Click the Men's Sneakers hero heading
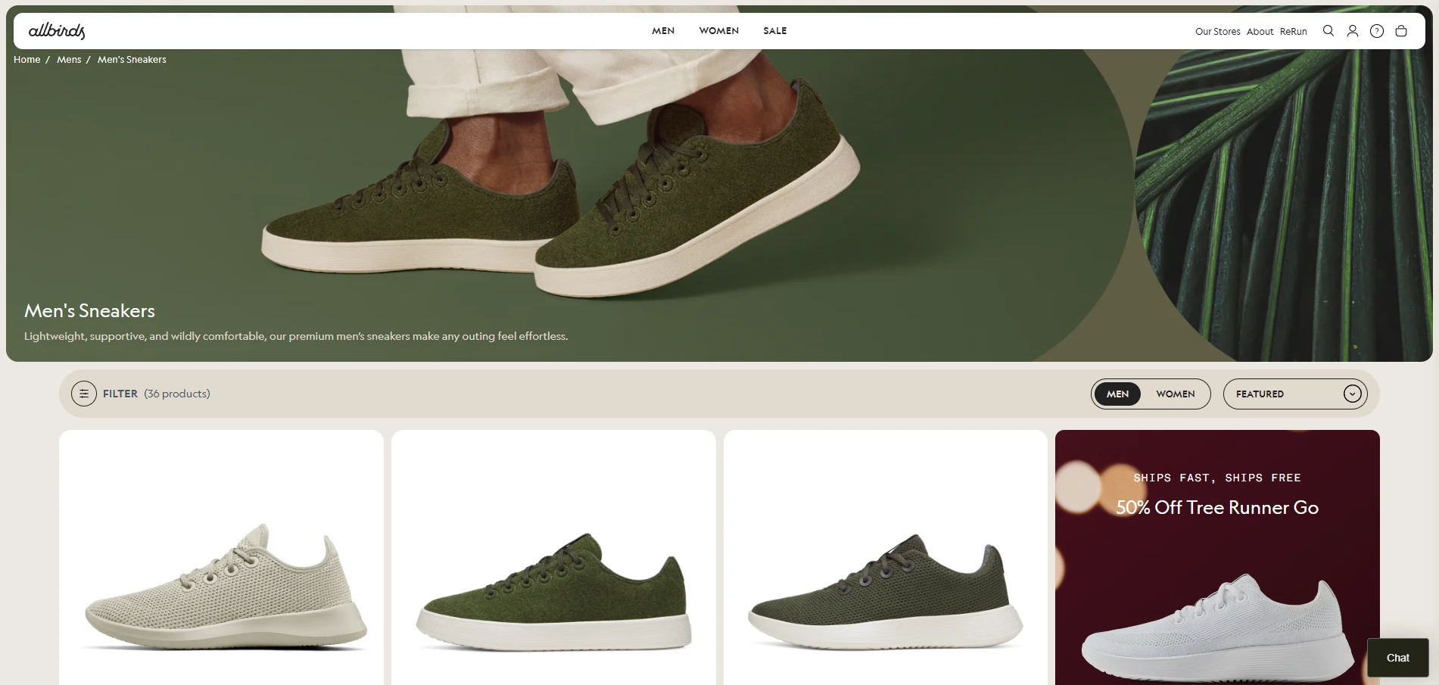This screenshot has height=685, width=1439. 89,310
